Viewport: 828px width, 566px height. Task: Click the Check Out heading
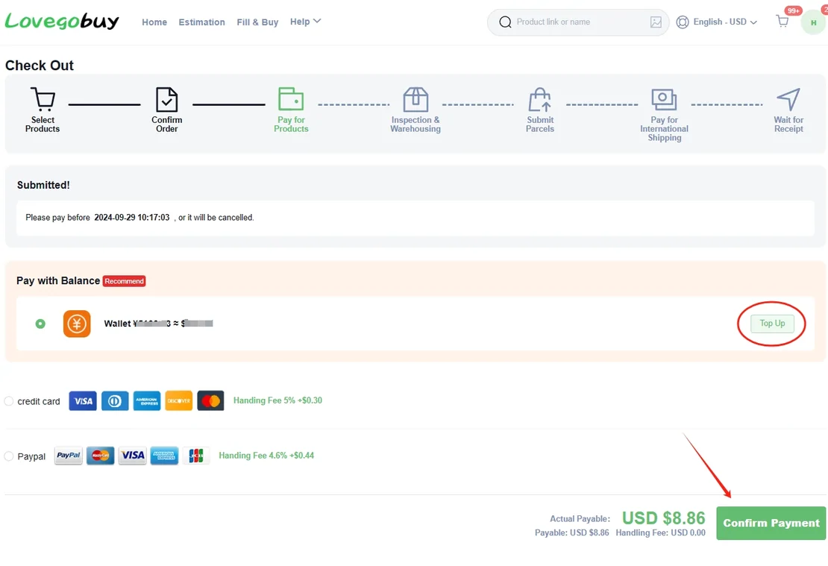(x=40, y=66)
